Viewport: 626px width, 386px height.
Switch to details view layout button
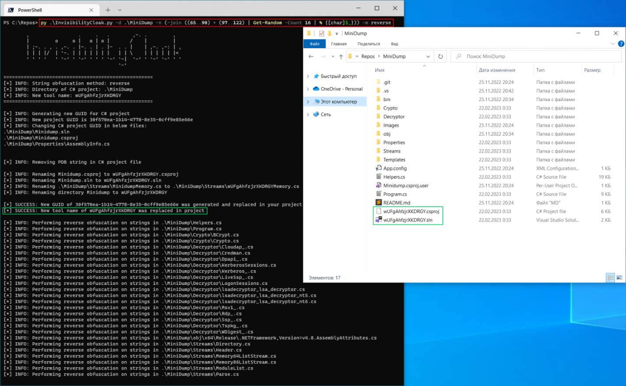[610, 277]
